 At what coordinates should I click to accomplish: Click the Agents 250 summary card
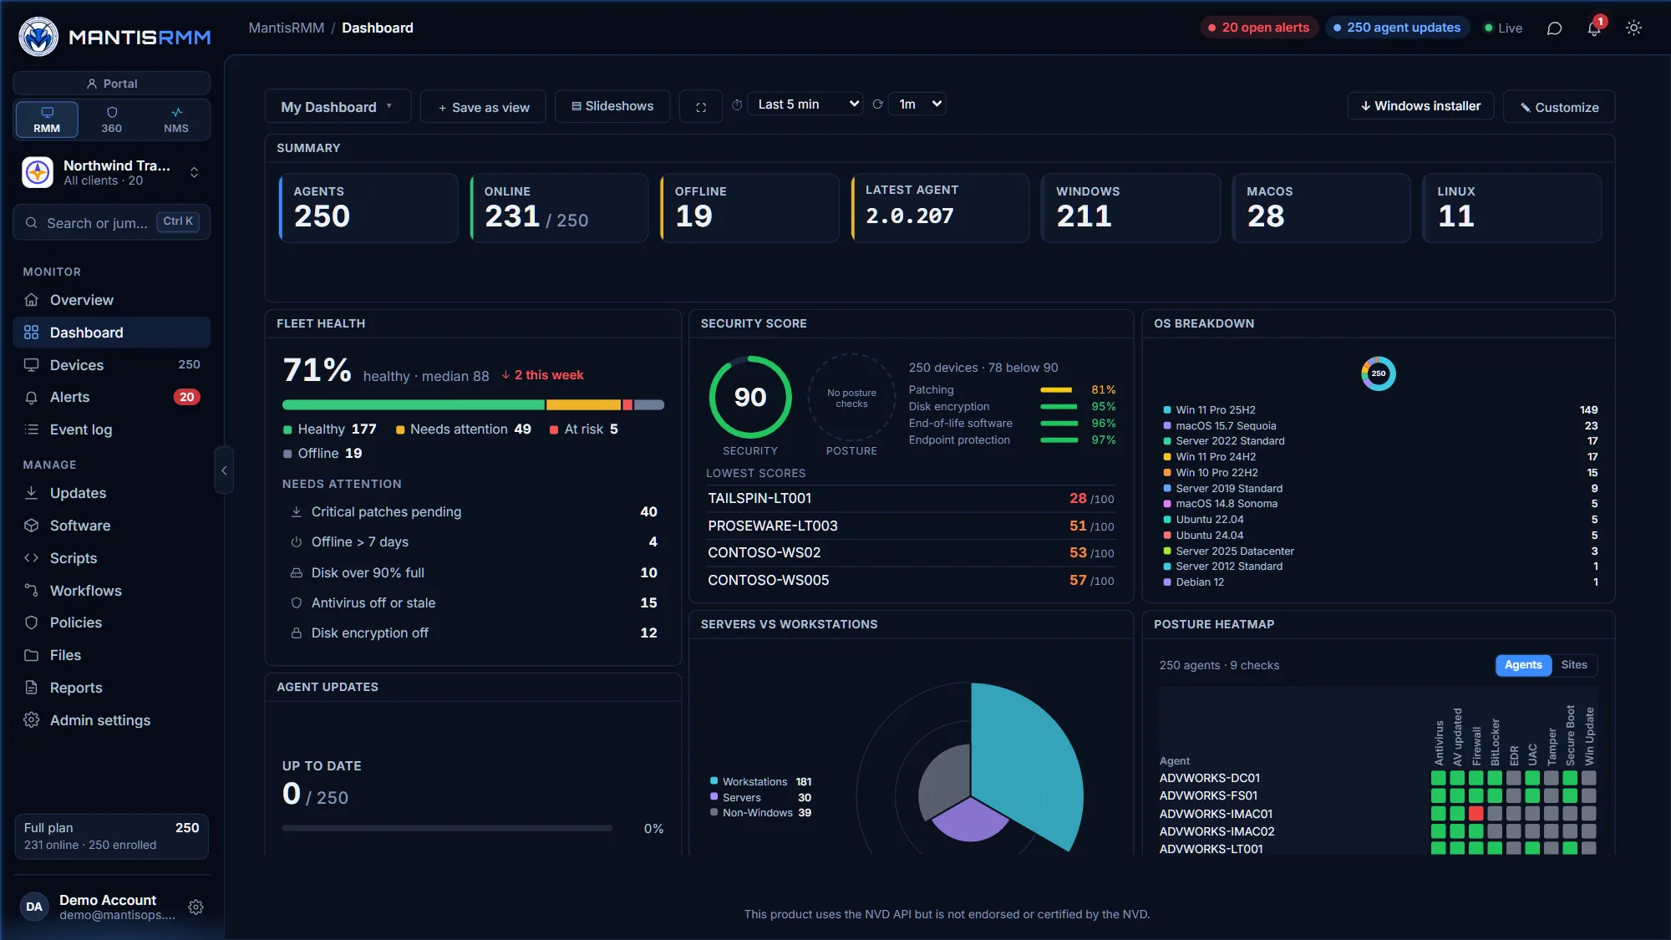coord(368,208)
